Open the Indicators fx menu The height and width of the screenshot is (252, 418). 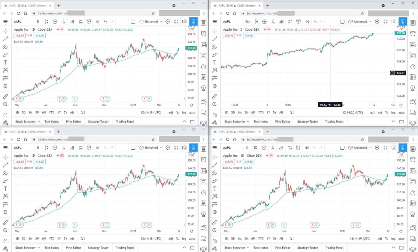point(63,21)
